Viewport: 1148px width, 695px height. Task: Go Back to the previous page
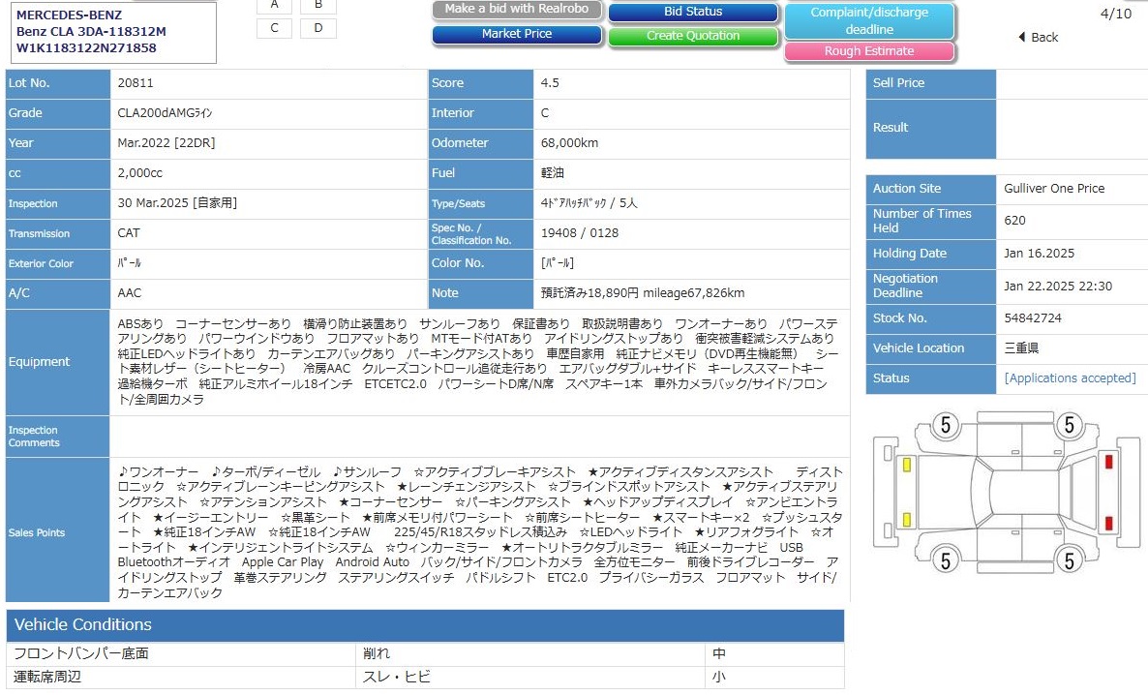pos(1039,38)
